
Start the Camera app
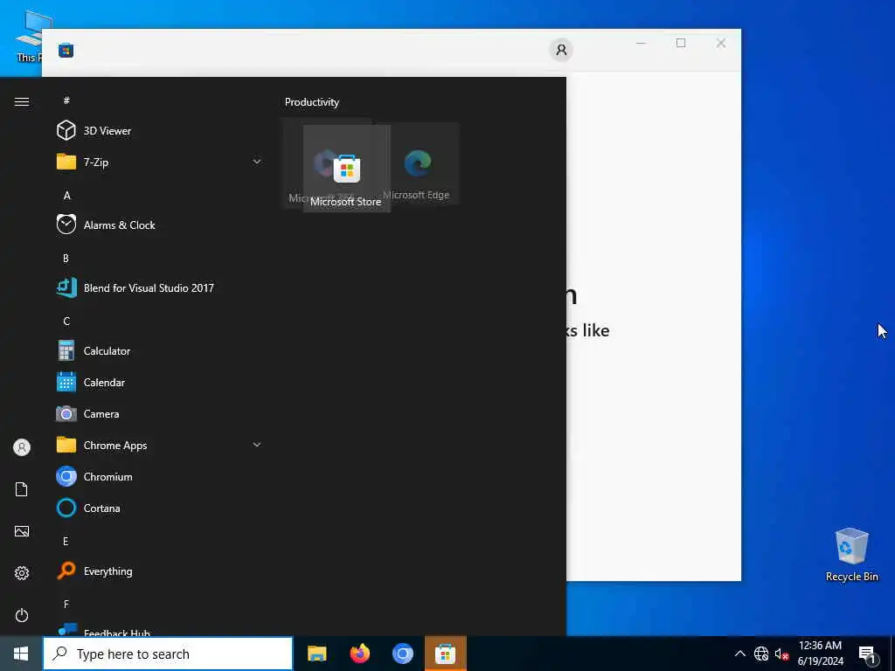[160, 413]
